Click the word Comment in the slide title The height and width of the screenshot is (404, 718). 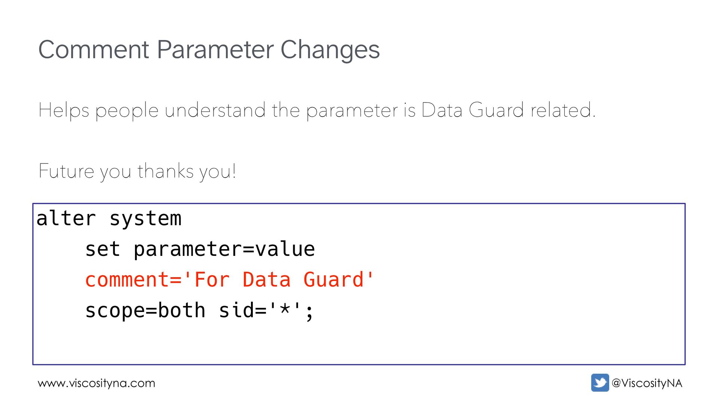click(x=94, y=50)
